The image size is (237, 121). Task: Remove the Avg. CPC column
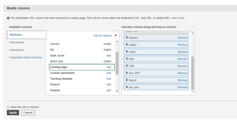click(183, 73)
